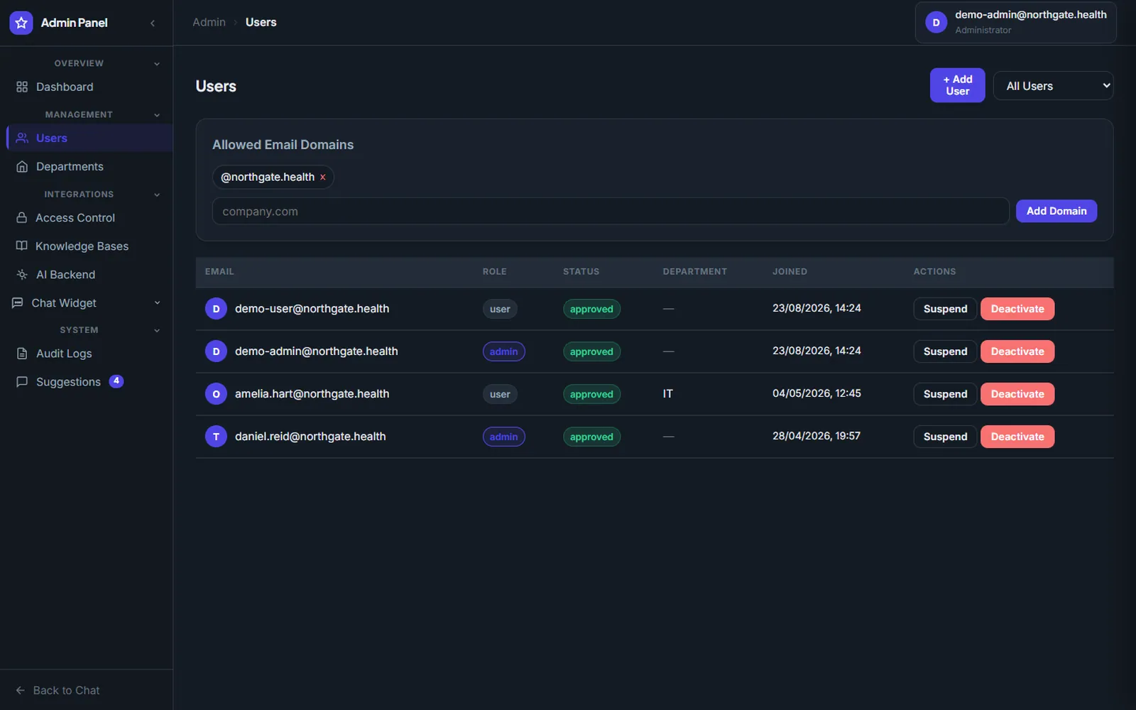This screenshot has width=1136, height=710.
Task: Open Audit Logs from the sidebar
Action: pyautogui.click(x=89, y=354)
